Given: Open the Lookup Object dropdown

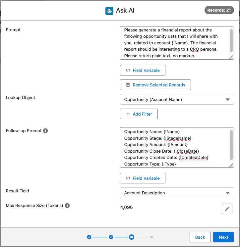Looking at the screenshot, I should 177,99.
